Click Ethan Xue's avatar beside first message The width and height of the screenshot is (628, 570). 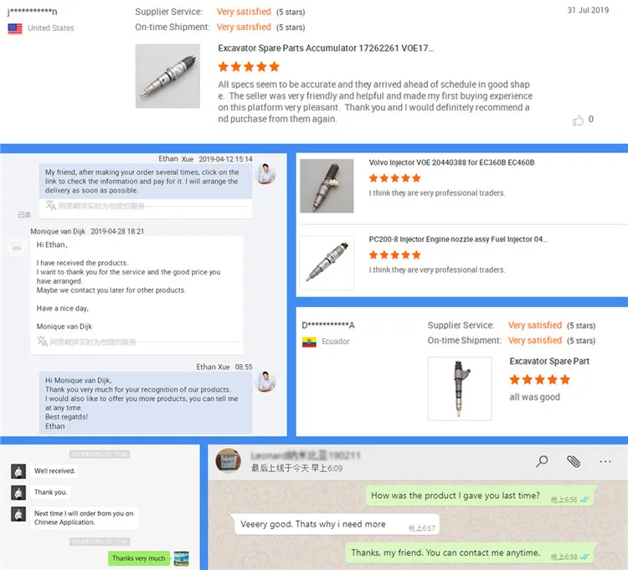point(265,174)
